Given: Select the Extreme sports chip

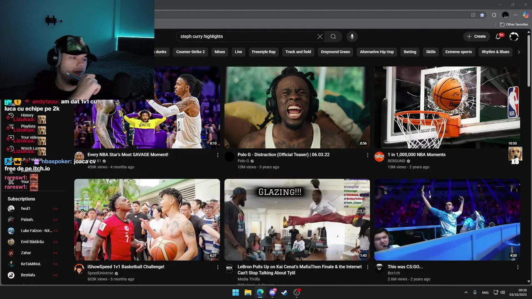Looking at the screenshot, I should click(x=458, y=52).
